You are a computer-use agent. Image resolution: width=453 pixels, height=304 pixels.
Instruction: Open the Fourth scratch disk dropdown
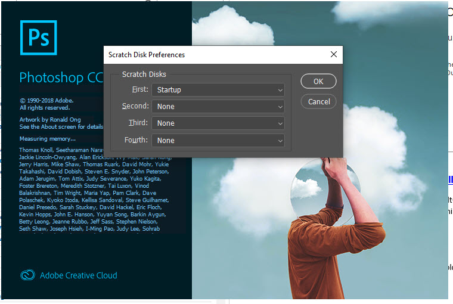pyautogui.click(x=218, y=141)
